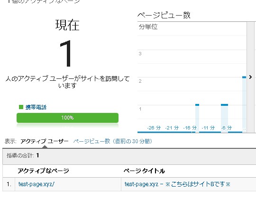This screenshot has width=256, height=197.
Task: Click the -21 分 axis label
Action: tap(172, 128)
